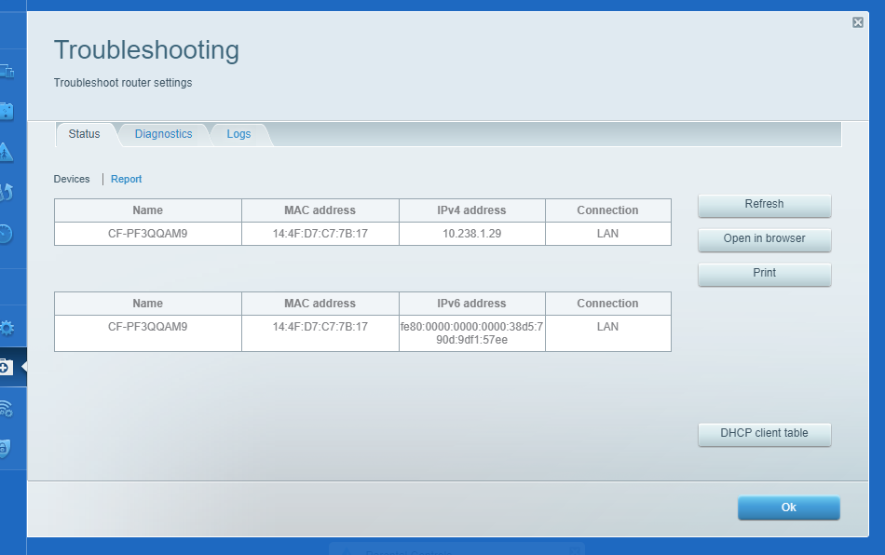
Task: Refresh the devices list
Action: point(764,205)
